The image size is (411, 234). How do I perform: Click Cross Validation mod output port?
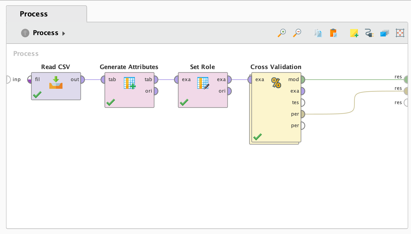point(303,80)
